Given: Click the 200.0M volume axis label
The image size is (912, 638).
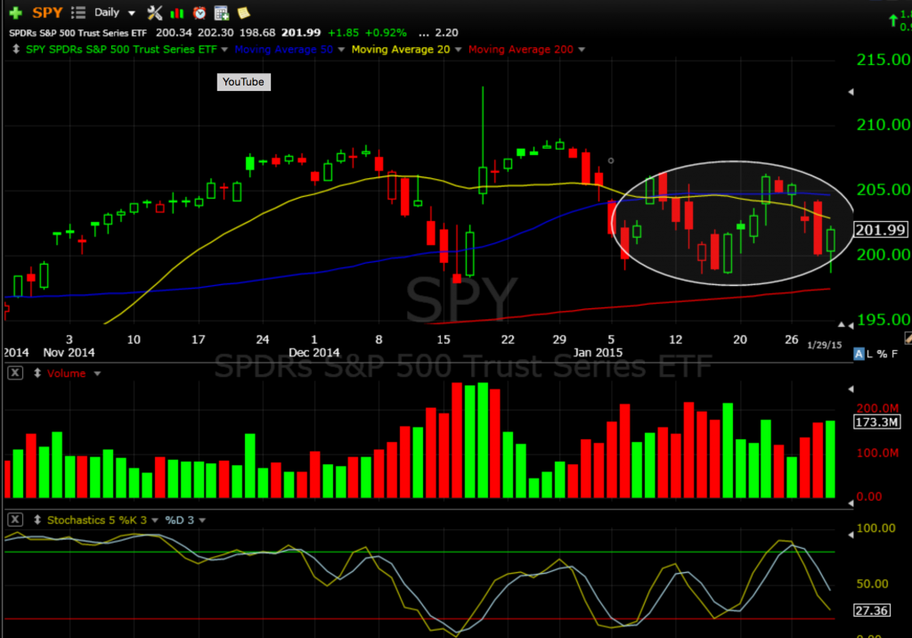Looking at the screenshot, I should coord(877,408).
